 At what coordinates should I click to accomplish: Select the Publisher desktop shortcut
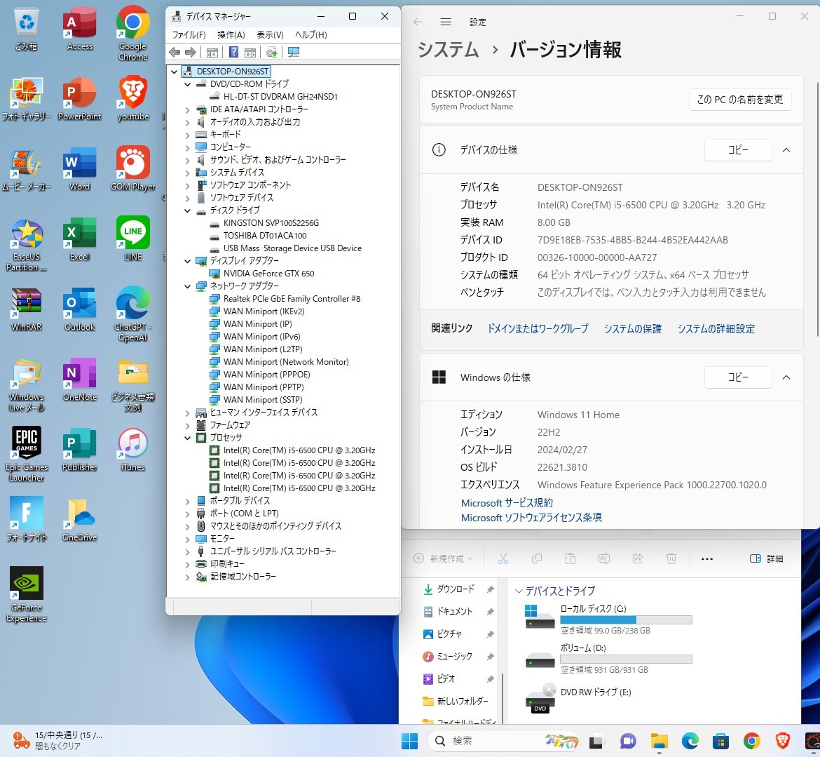[79, 450]
